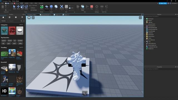The height and width of the screenshot is (100, 178).
Task: Click the top-right viewport menu icon
Action: tap(140, 18)
